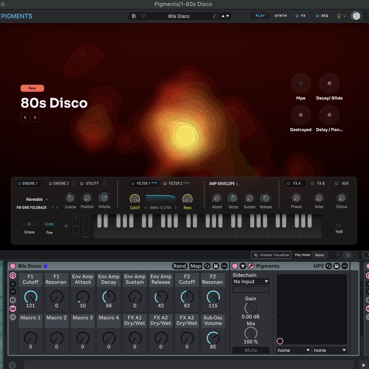Click the master volume knob at top right
369x369 pixels.
356,16
